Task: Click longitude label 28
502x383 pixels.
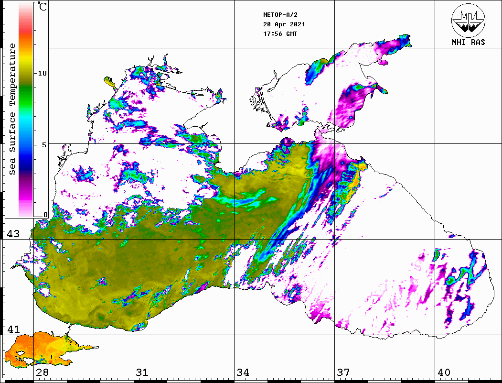Action: pos(42,372)
